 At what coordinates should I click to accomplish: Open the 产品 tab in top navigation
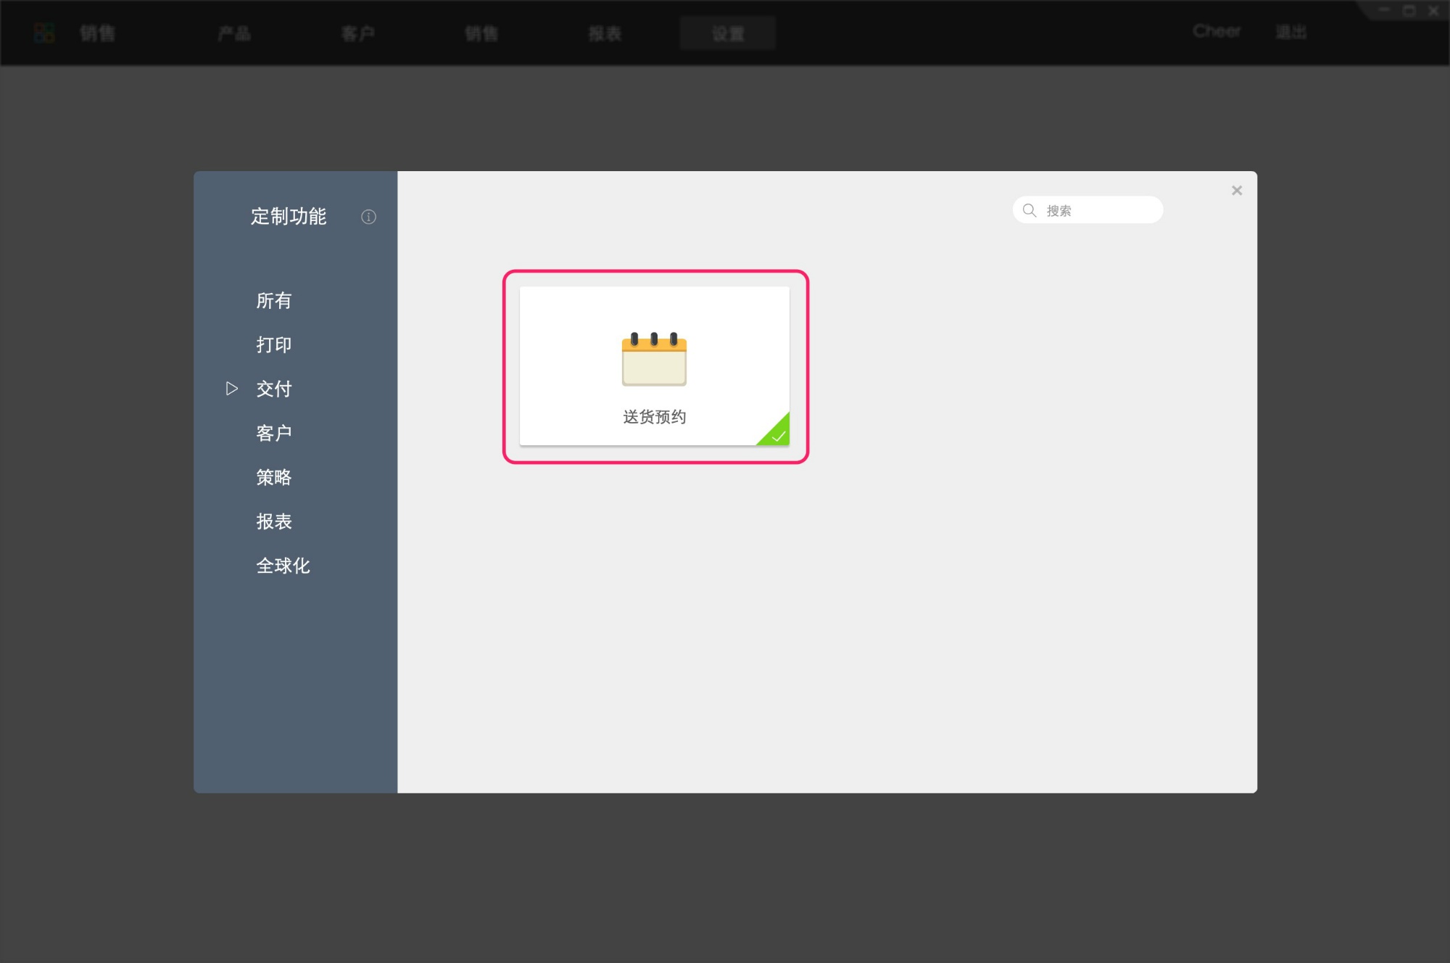coord(234,33)
